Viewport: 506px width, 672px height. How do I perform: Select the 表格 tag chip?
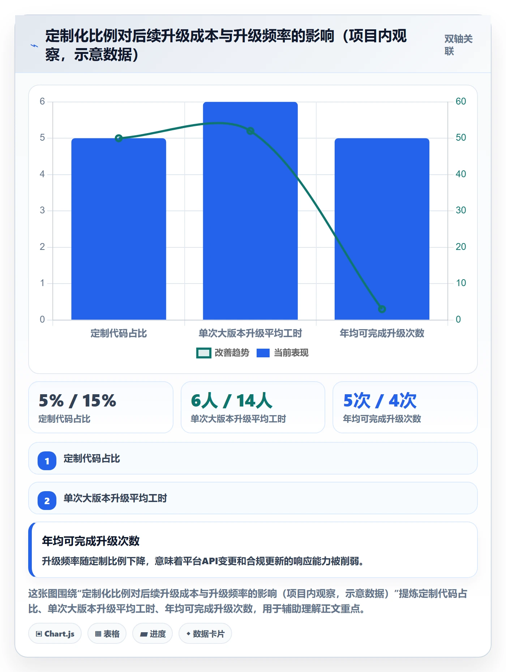pyautogui.click(x=107, y=633)
